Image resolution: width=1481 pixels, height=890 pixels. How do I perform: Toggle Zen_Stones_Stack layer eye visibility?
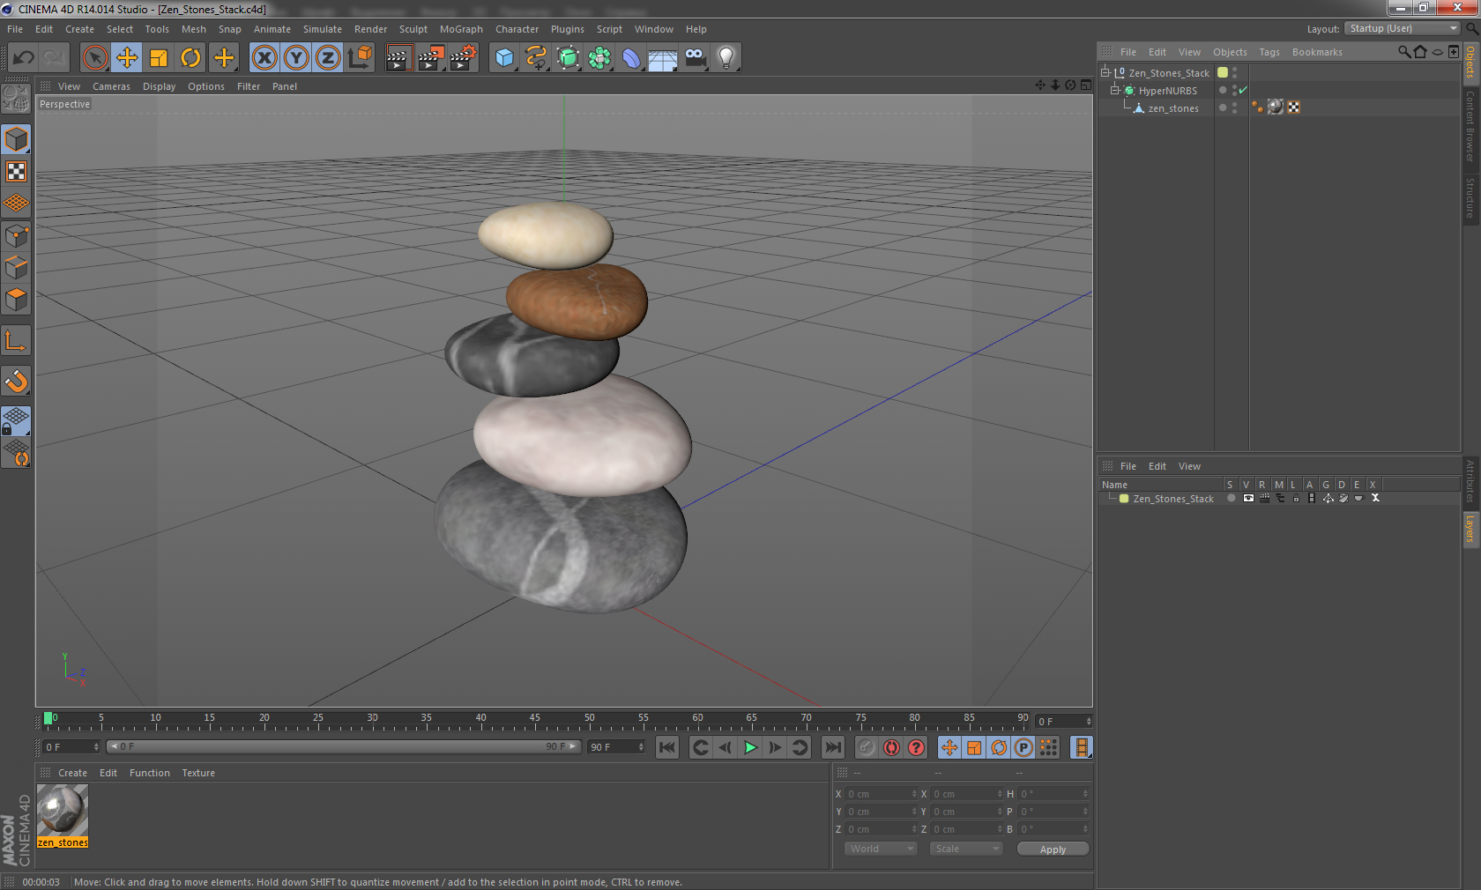pos(1248,499)
